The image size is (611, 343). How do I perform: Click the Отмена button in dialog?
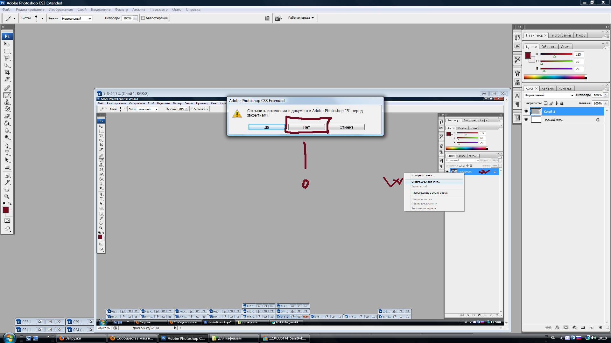346,127
